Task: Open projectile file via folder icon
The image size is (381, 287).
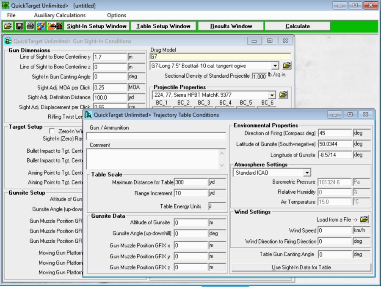Action: [283, 95]
